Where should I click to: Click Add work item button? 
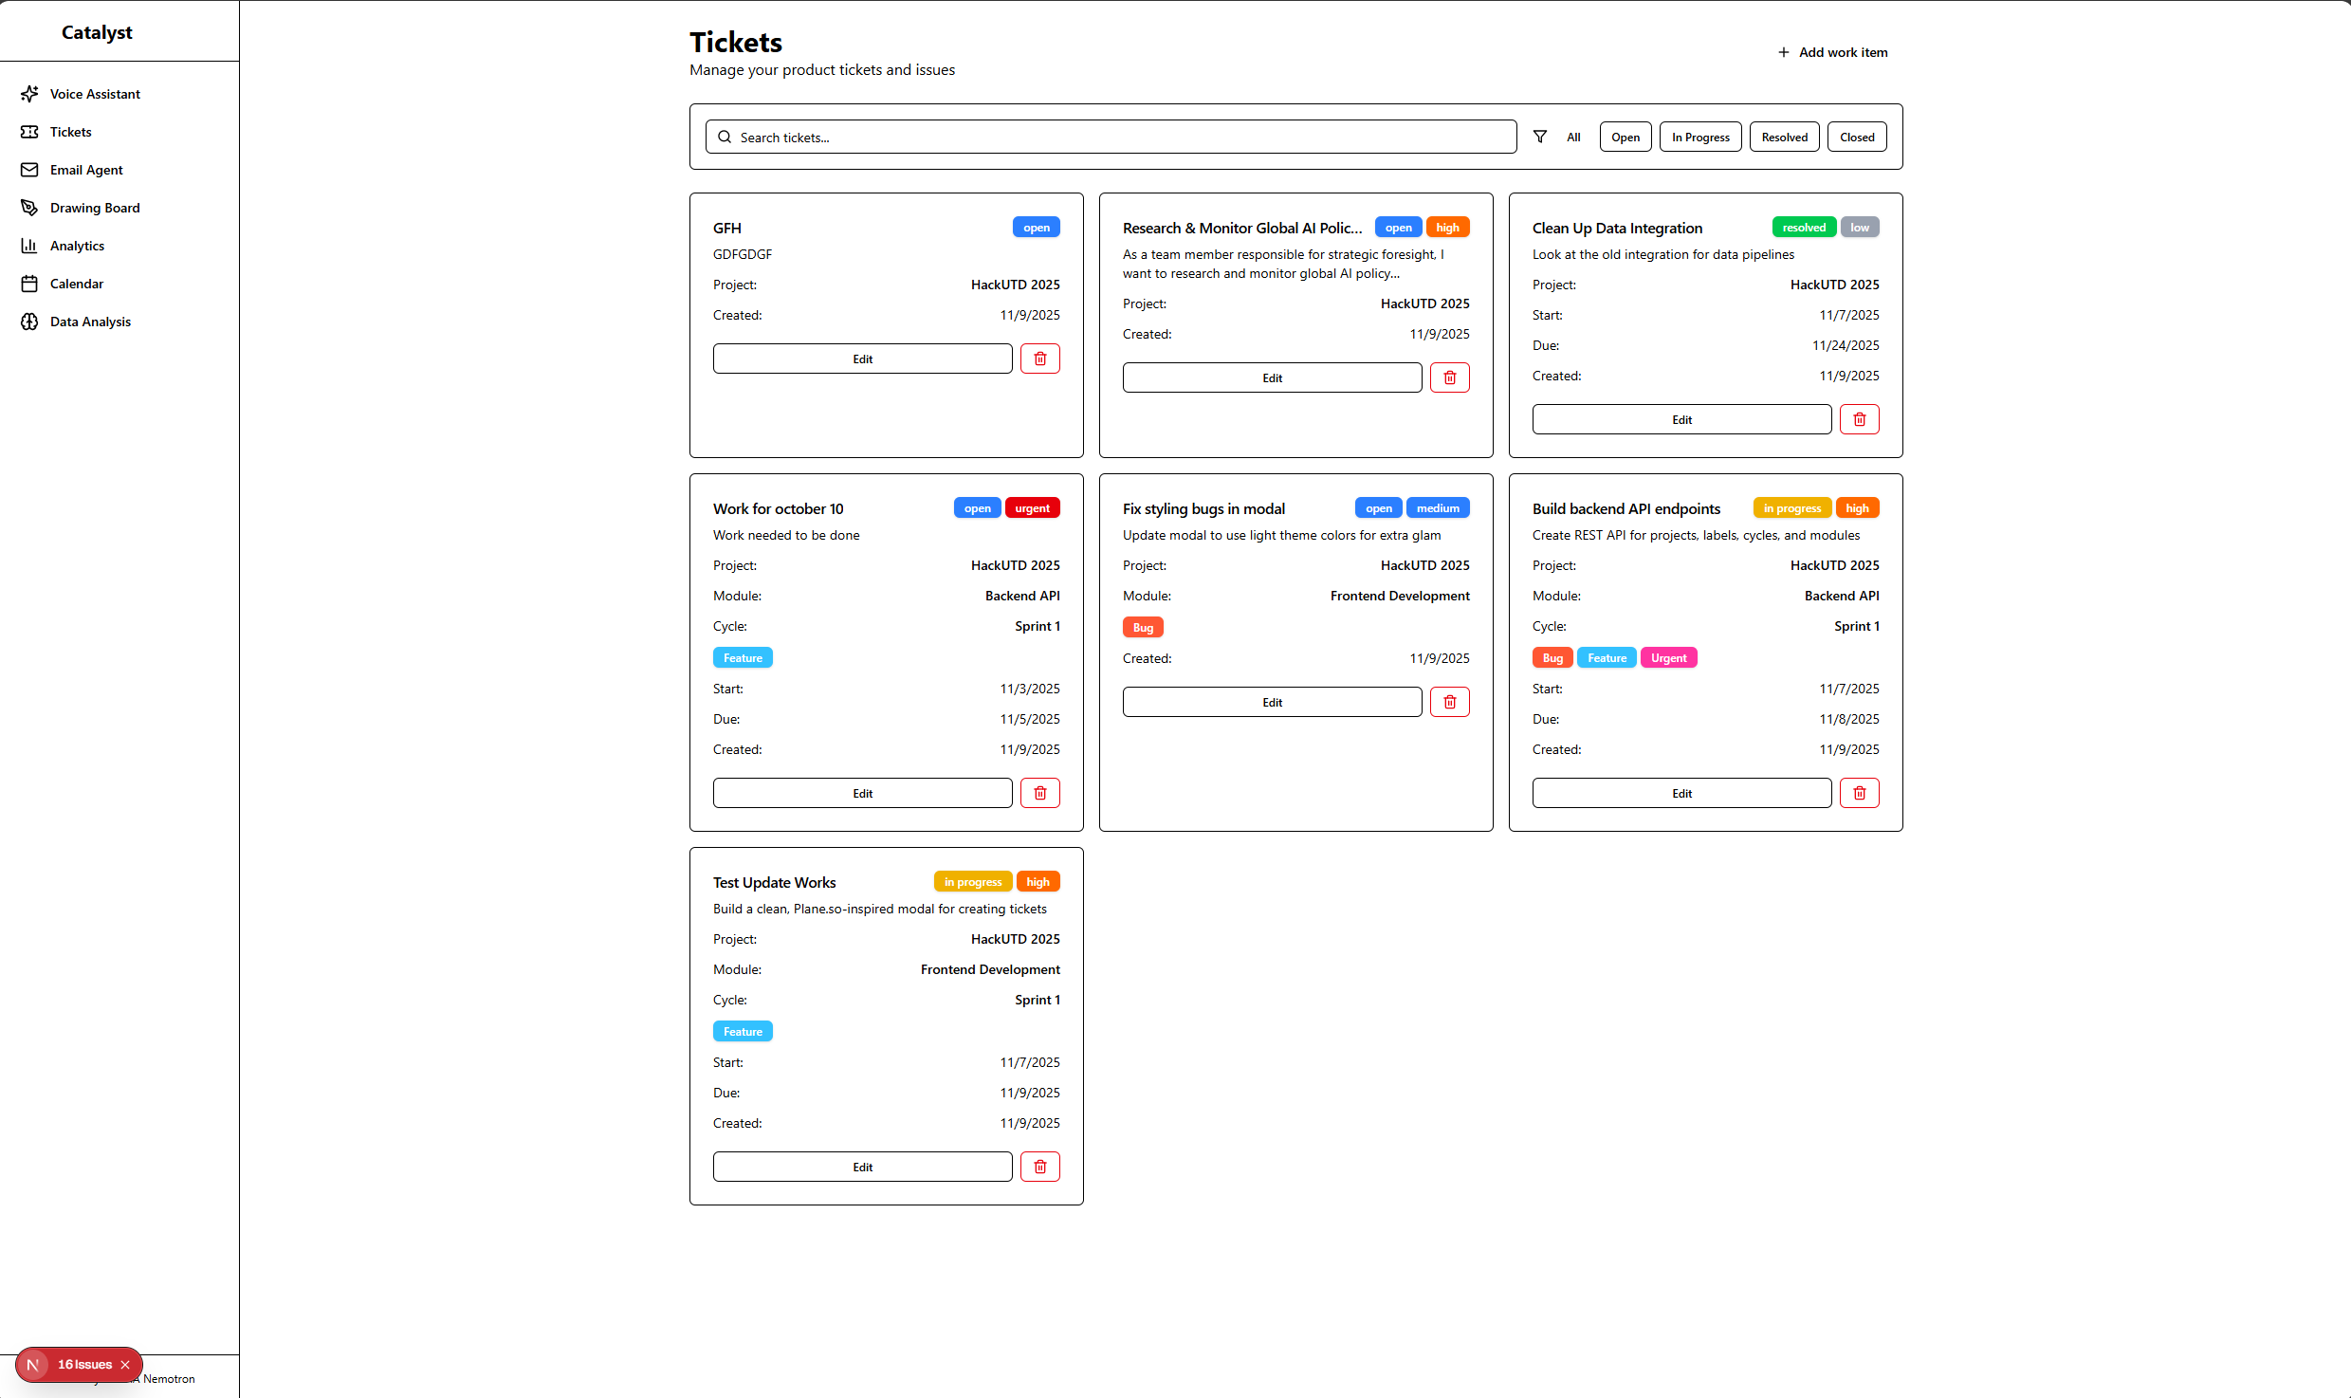coord(1832,52)
